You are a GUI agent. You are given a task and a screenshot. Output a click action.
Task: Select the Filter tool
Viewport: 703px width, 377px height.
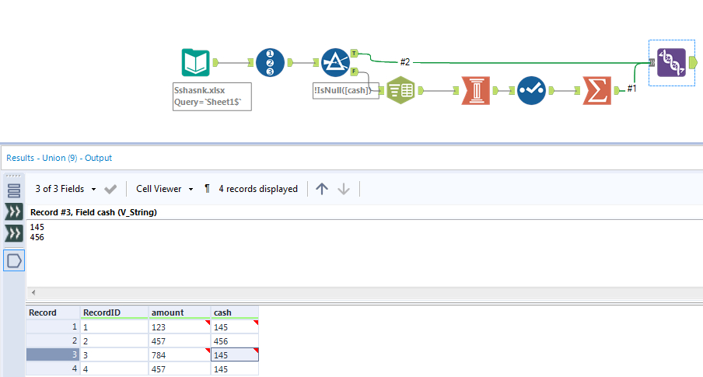click(x=335, y=62)
